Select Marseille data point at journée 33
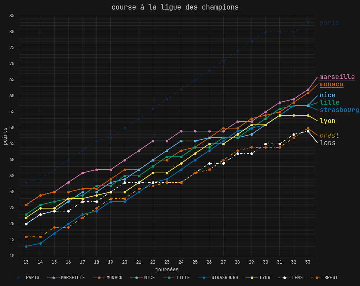The image size is (360, 286). 308,90
